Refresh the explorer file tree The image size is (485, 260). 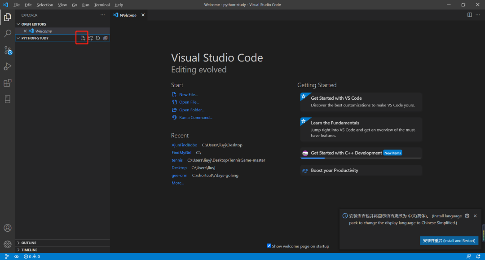point(98,38)
